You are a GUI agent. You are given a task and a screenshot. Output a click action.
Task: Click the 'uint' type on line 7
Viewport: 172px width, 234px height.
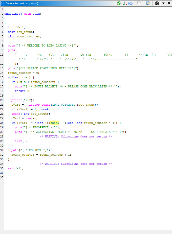[x=11, y=37]
